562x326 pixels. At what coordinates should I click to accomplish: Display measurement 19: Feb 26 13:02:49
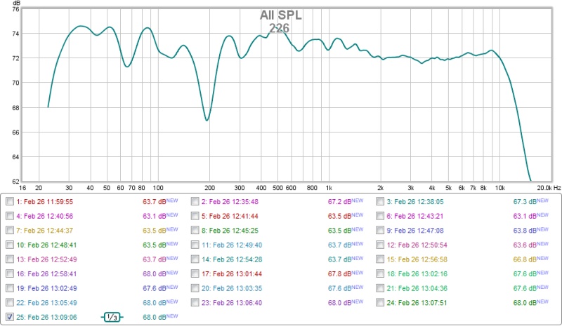click(10, 288)
